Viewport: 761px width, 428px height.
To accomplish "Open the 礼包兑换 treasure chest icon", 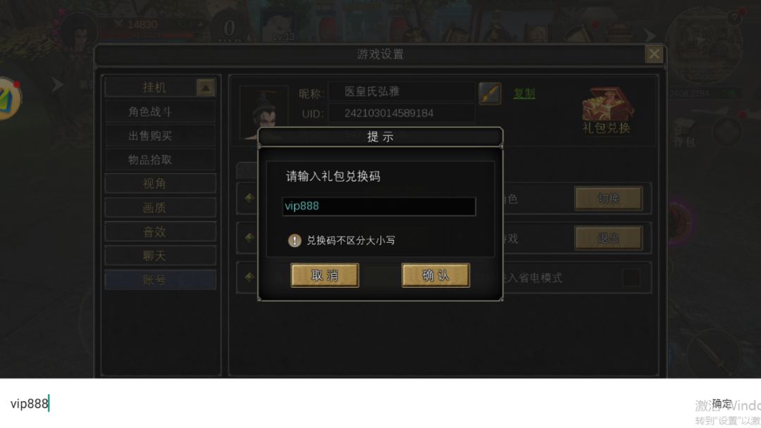I will 607,111.
